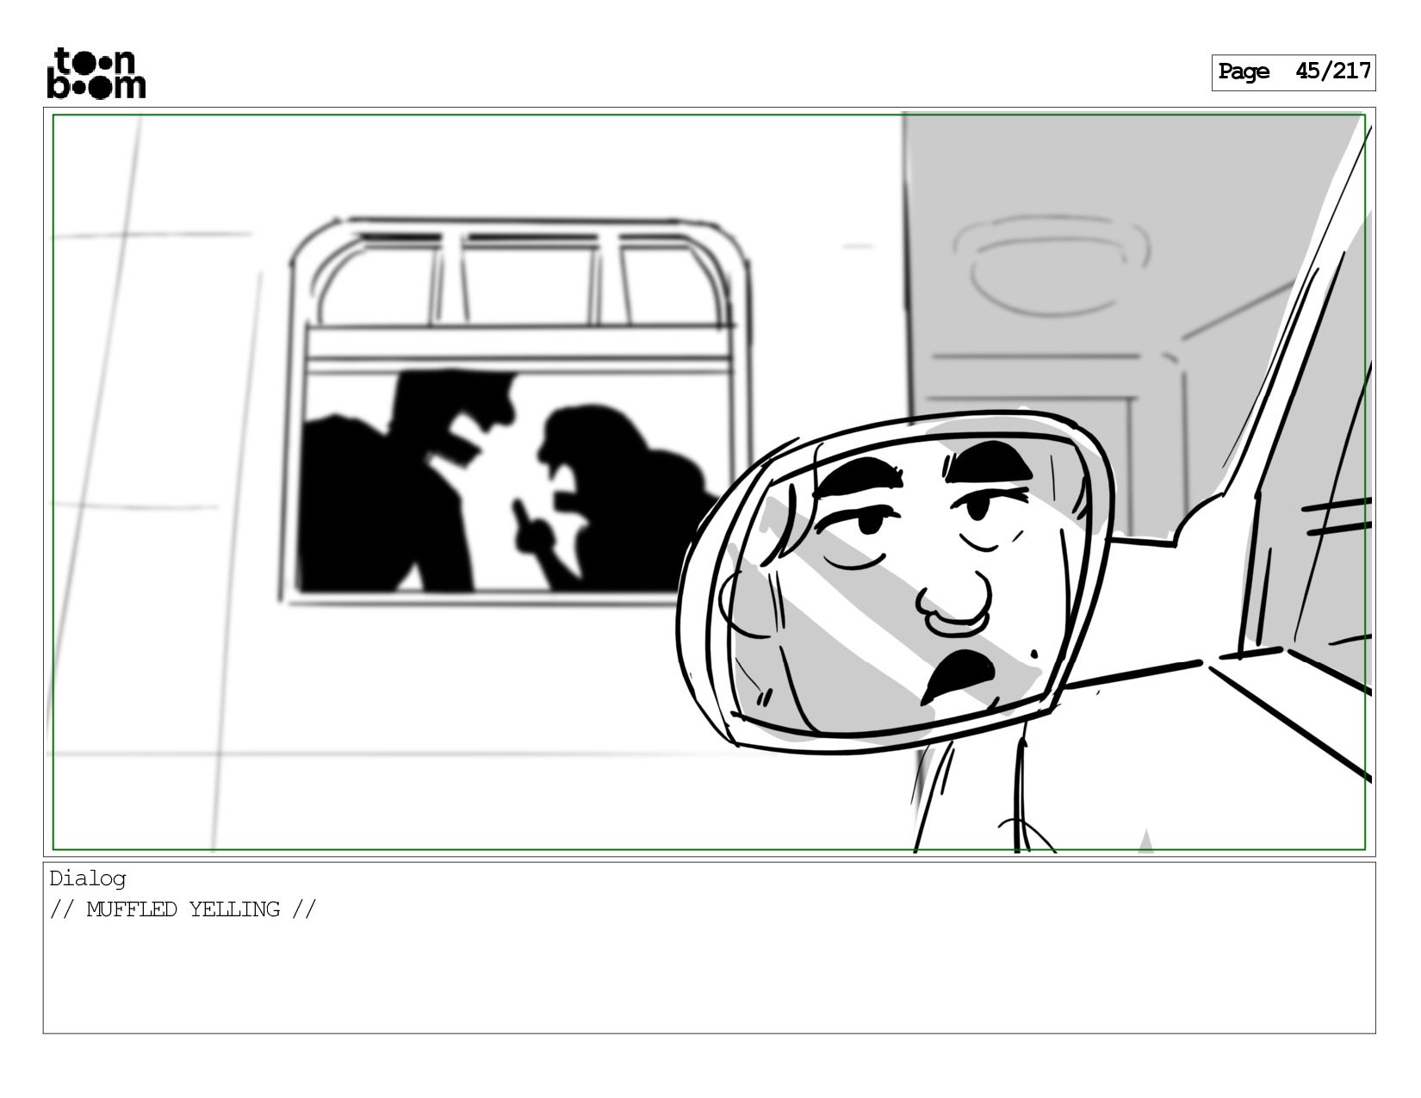This screenshot has height=1098, width=1421.
Task: Click the Dialog label
Action: coord(88,878)
